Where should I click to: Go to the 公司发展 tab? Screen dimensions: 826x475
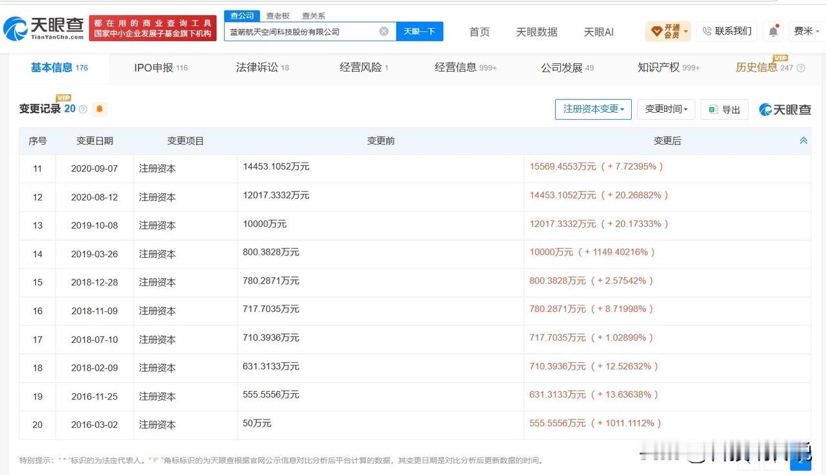click(567, 68)
